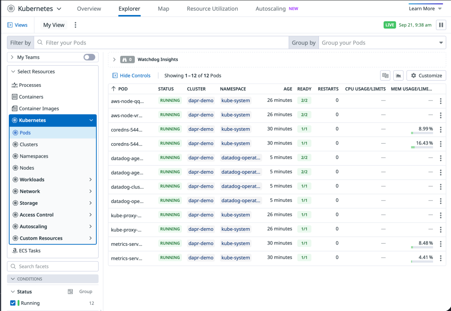Expand the Watchdog Insights panel
Screen dimensions: 451x311
pos(114,59)
